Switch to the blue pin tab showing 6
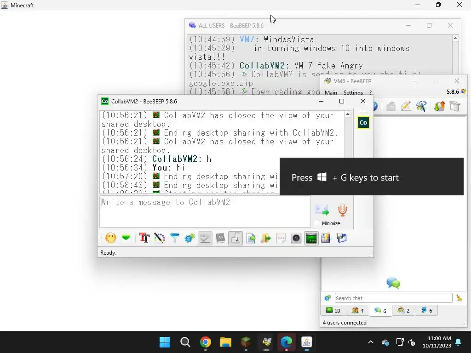Screen dimensions: 471x353 426,310
